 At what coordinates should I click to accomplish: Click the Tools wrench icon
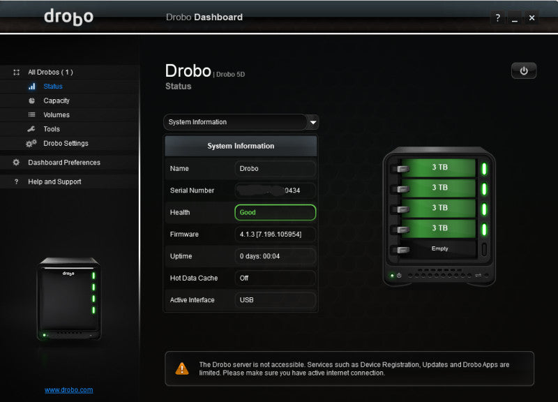(31, 129)
